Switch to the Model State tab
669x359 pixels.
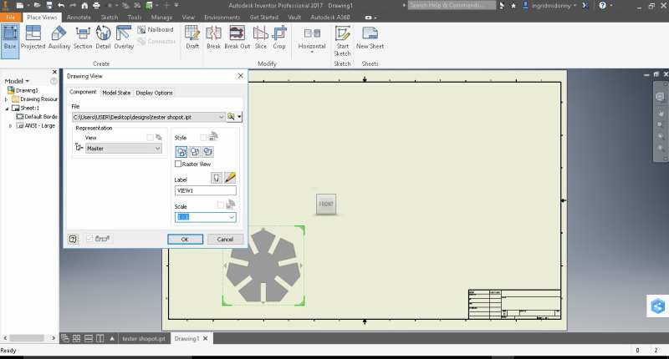[116, 93]
